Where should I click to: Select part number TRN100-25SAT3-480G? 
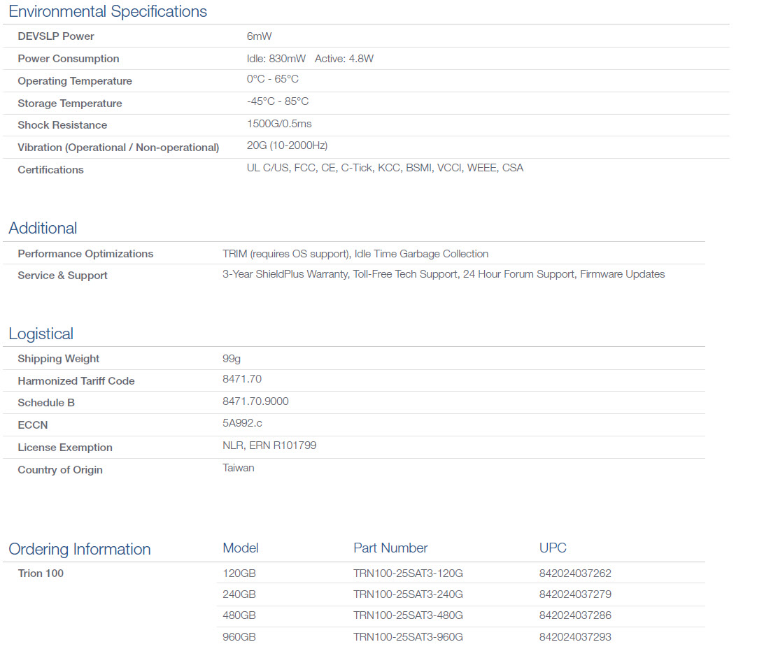[x=408, y=615]
